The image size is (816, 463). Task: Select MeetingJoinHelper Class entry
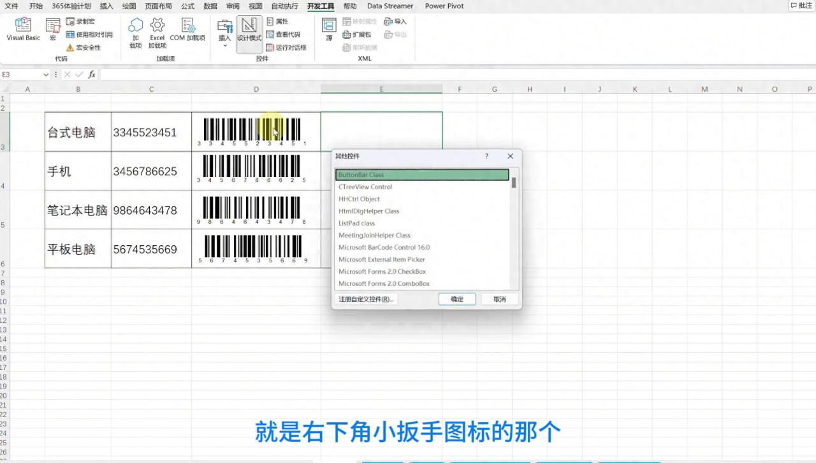[422, 235]
